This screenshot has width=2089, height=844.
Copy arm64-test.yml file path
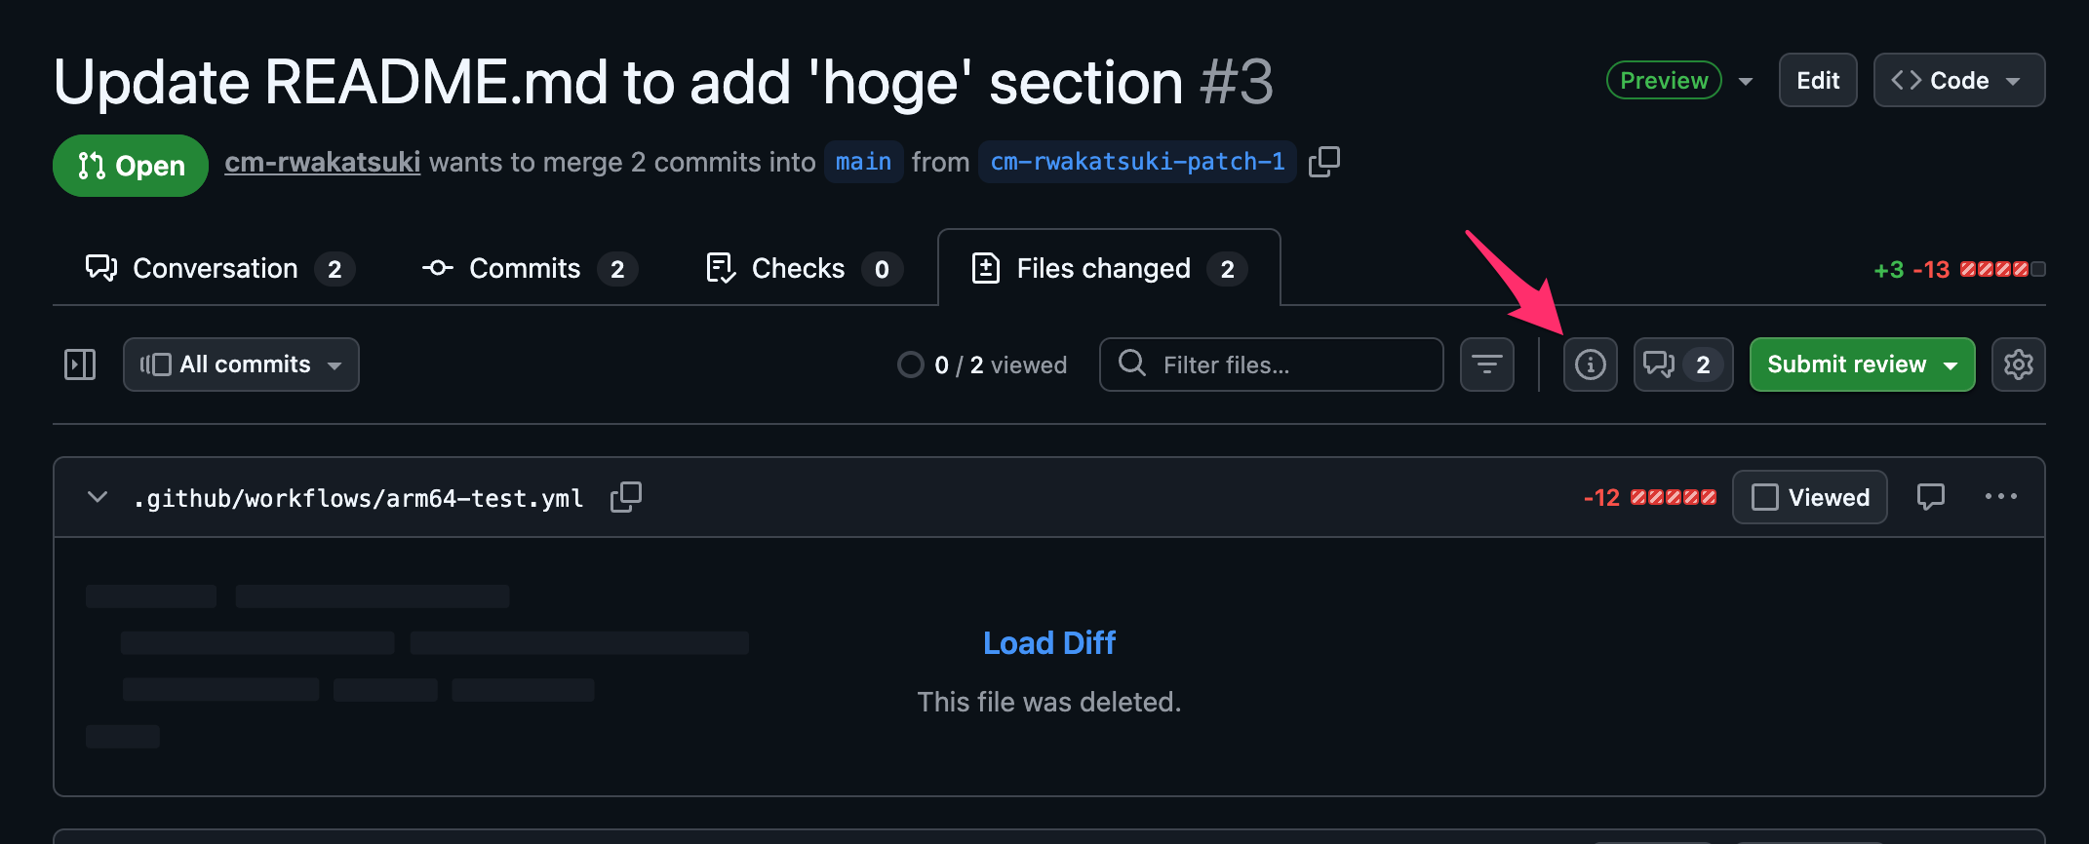(x=625, y=497)
